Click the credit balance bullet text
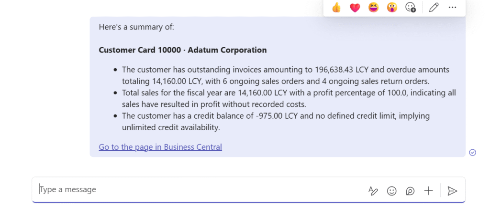 pyautogui.click(x=276, y=121)
